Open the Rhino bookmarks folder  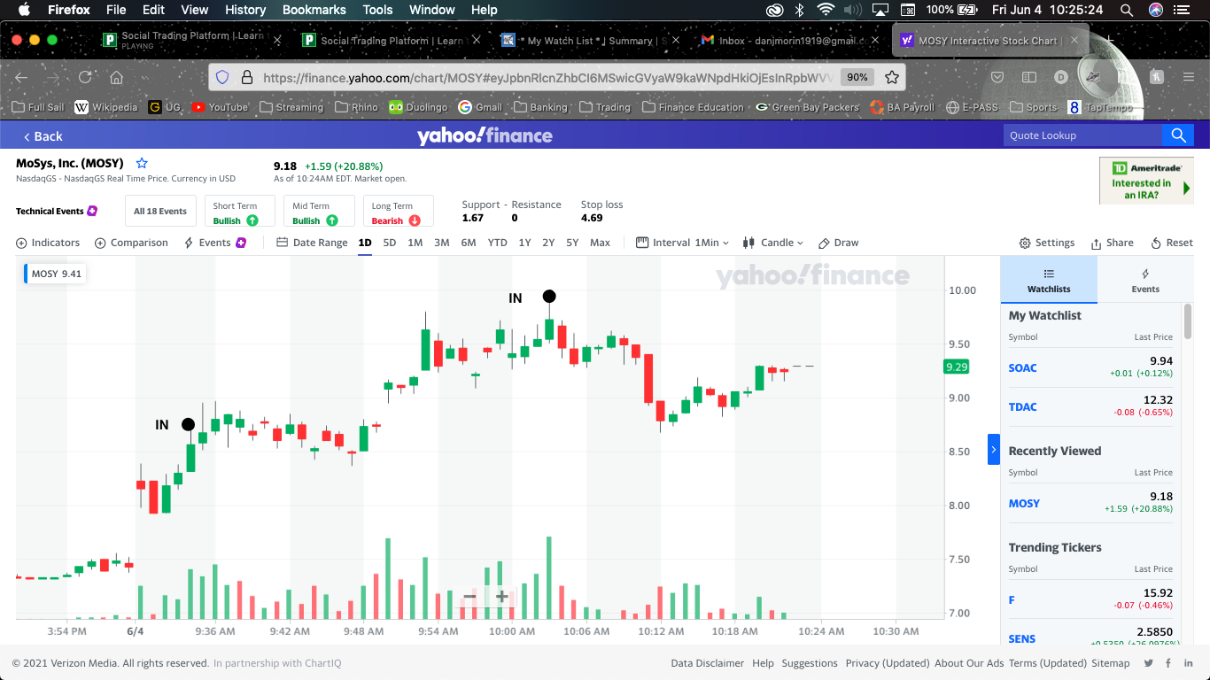tap(356, 107)
